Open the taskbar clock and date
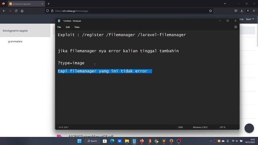The width and height of the screenshot is (258, 145). point(250,141)
